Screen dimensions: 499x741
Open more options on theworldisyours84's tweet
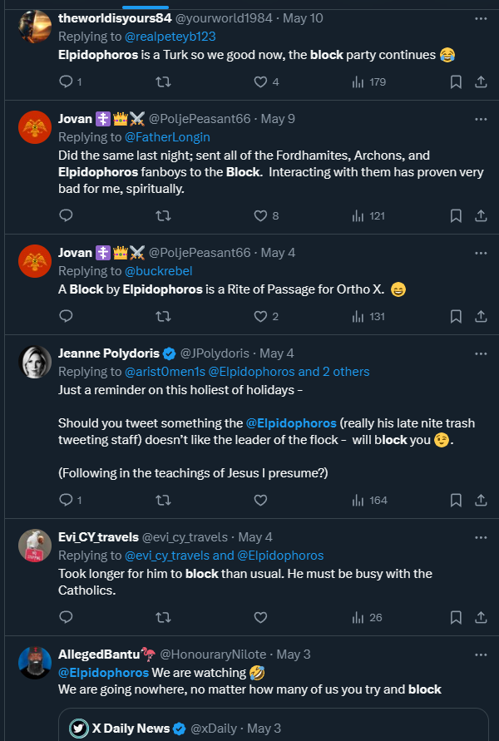coord(481,17)
